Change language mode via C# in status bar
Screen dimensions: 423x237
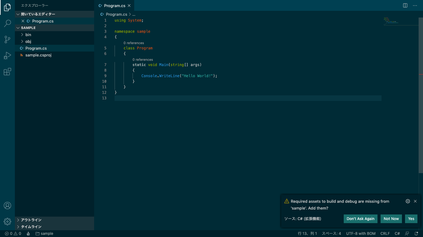click(x=397, y=234)
